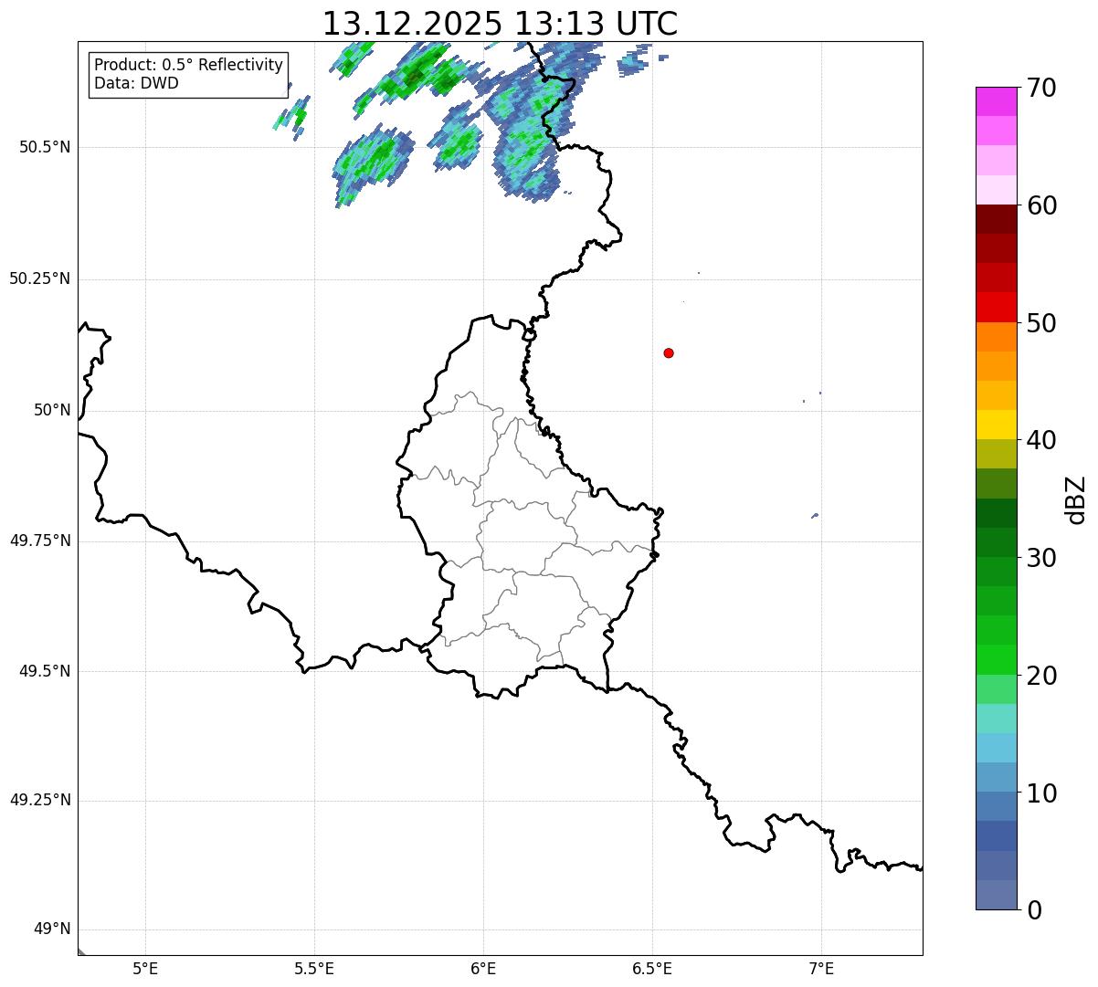
Task: Click the 50°N latitude label
Action: (x=52, y=410)
